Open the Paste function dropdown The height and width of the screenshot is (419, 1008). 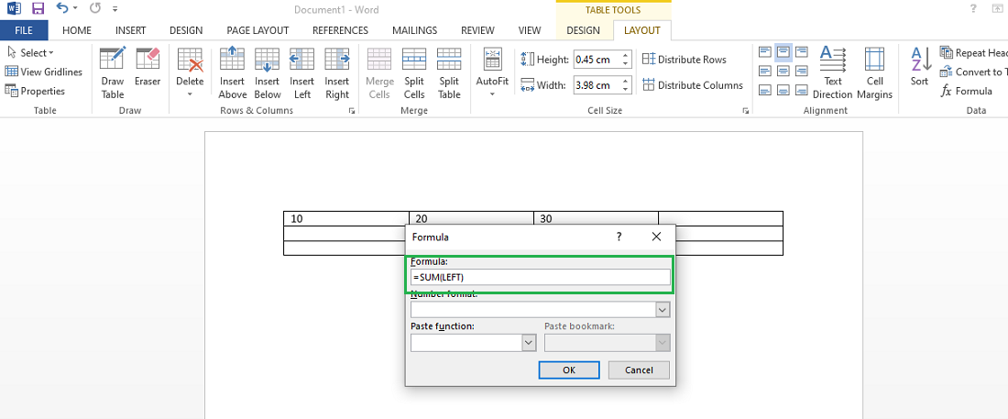coord(529,343)
